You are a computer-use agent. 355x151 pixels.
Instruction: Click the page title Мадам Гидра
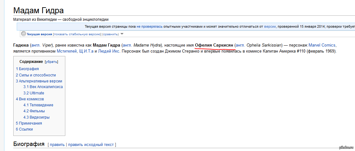tap(38, 10)
